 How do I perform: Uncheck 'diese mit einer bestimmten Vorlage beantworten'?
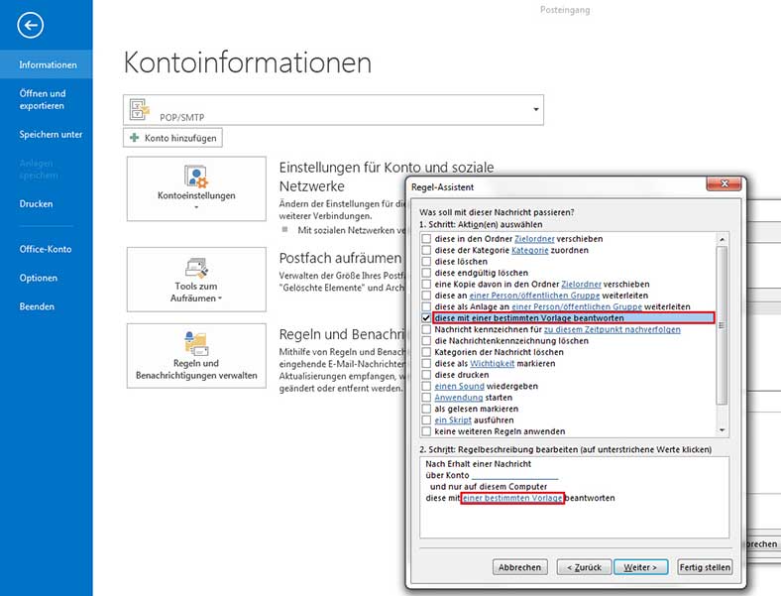pyautogui.click(x=426, y=318)
